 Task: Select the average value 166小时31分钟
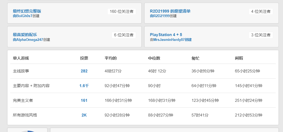(118, 100)
